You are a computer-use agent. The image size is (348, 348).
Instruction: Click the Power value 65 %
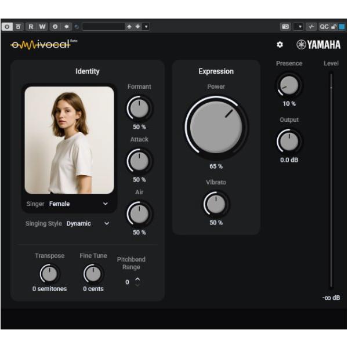216,166
